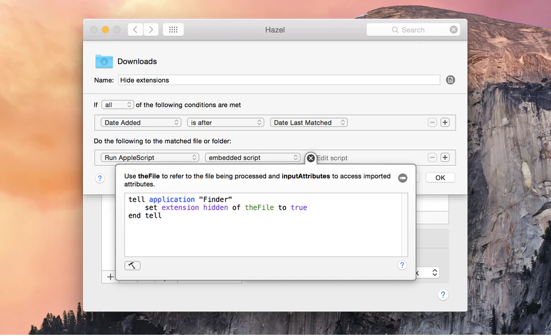Open the Date Added attribute dropdown
The height and width of the screenshot is (336, 551).
click(x=141, y=122)
